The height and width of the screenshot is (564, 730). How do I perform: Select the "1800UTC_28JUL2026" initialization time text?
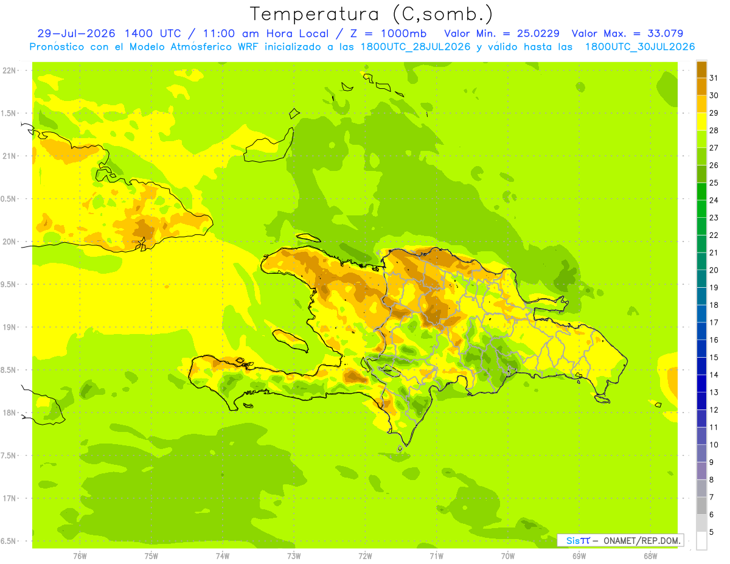(415, 47)
